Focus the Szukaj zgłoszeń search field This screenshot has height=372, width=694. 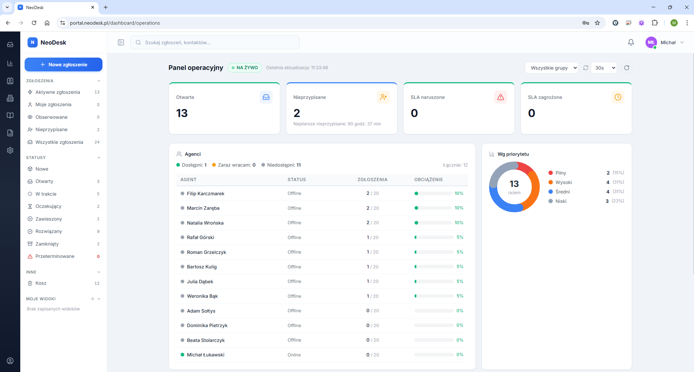(x=215, y=42)
